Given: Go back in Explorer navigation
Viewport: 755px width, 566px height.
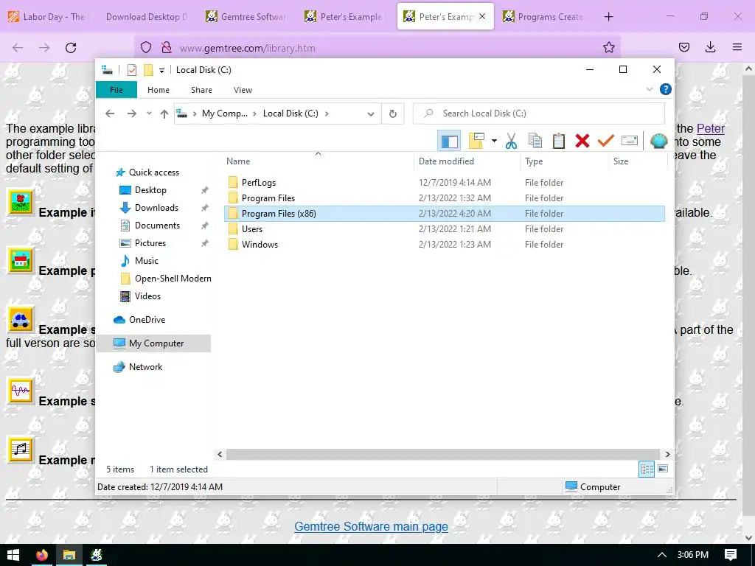Looking at the screenshot, I should (110, 113).
